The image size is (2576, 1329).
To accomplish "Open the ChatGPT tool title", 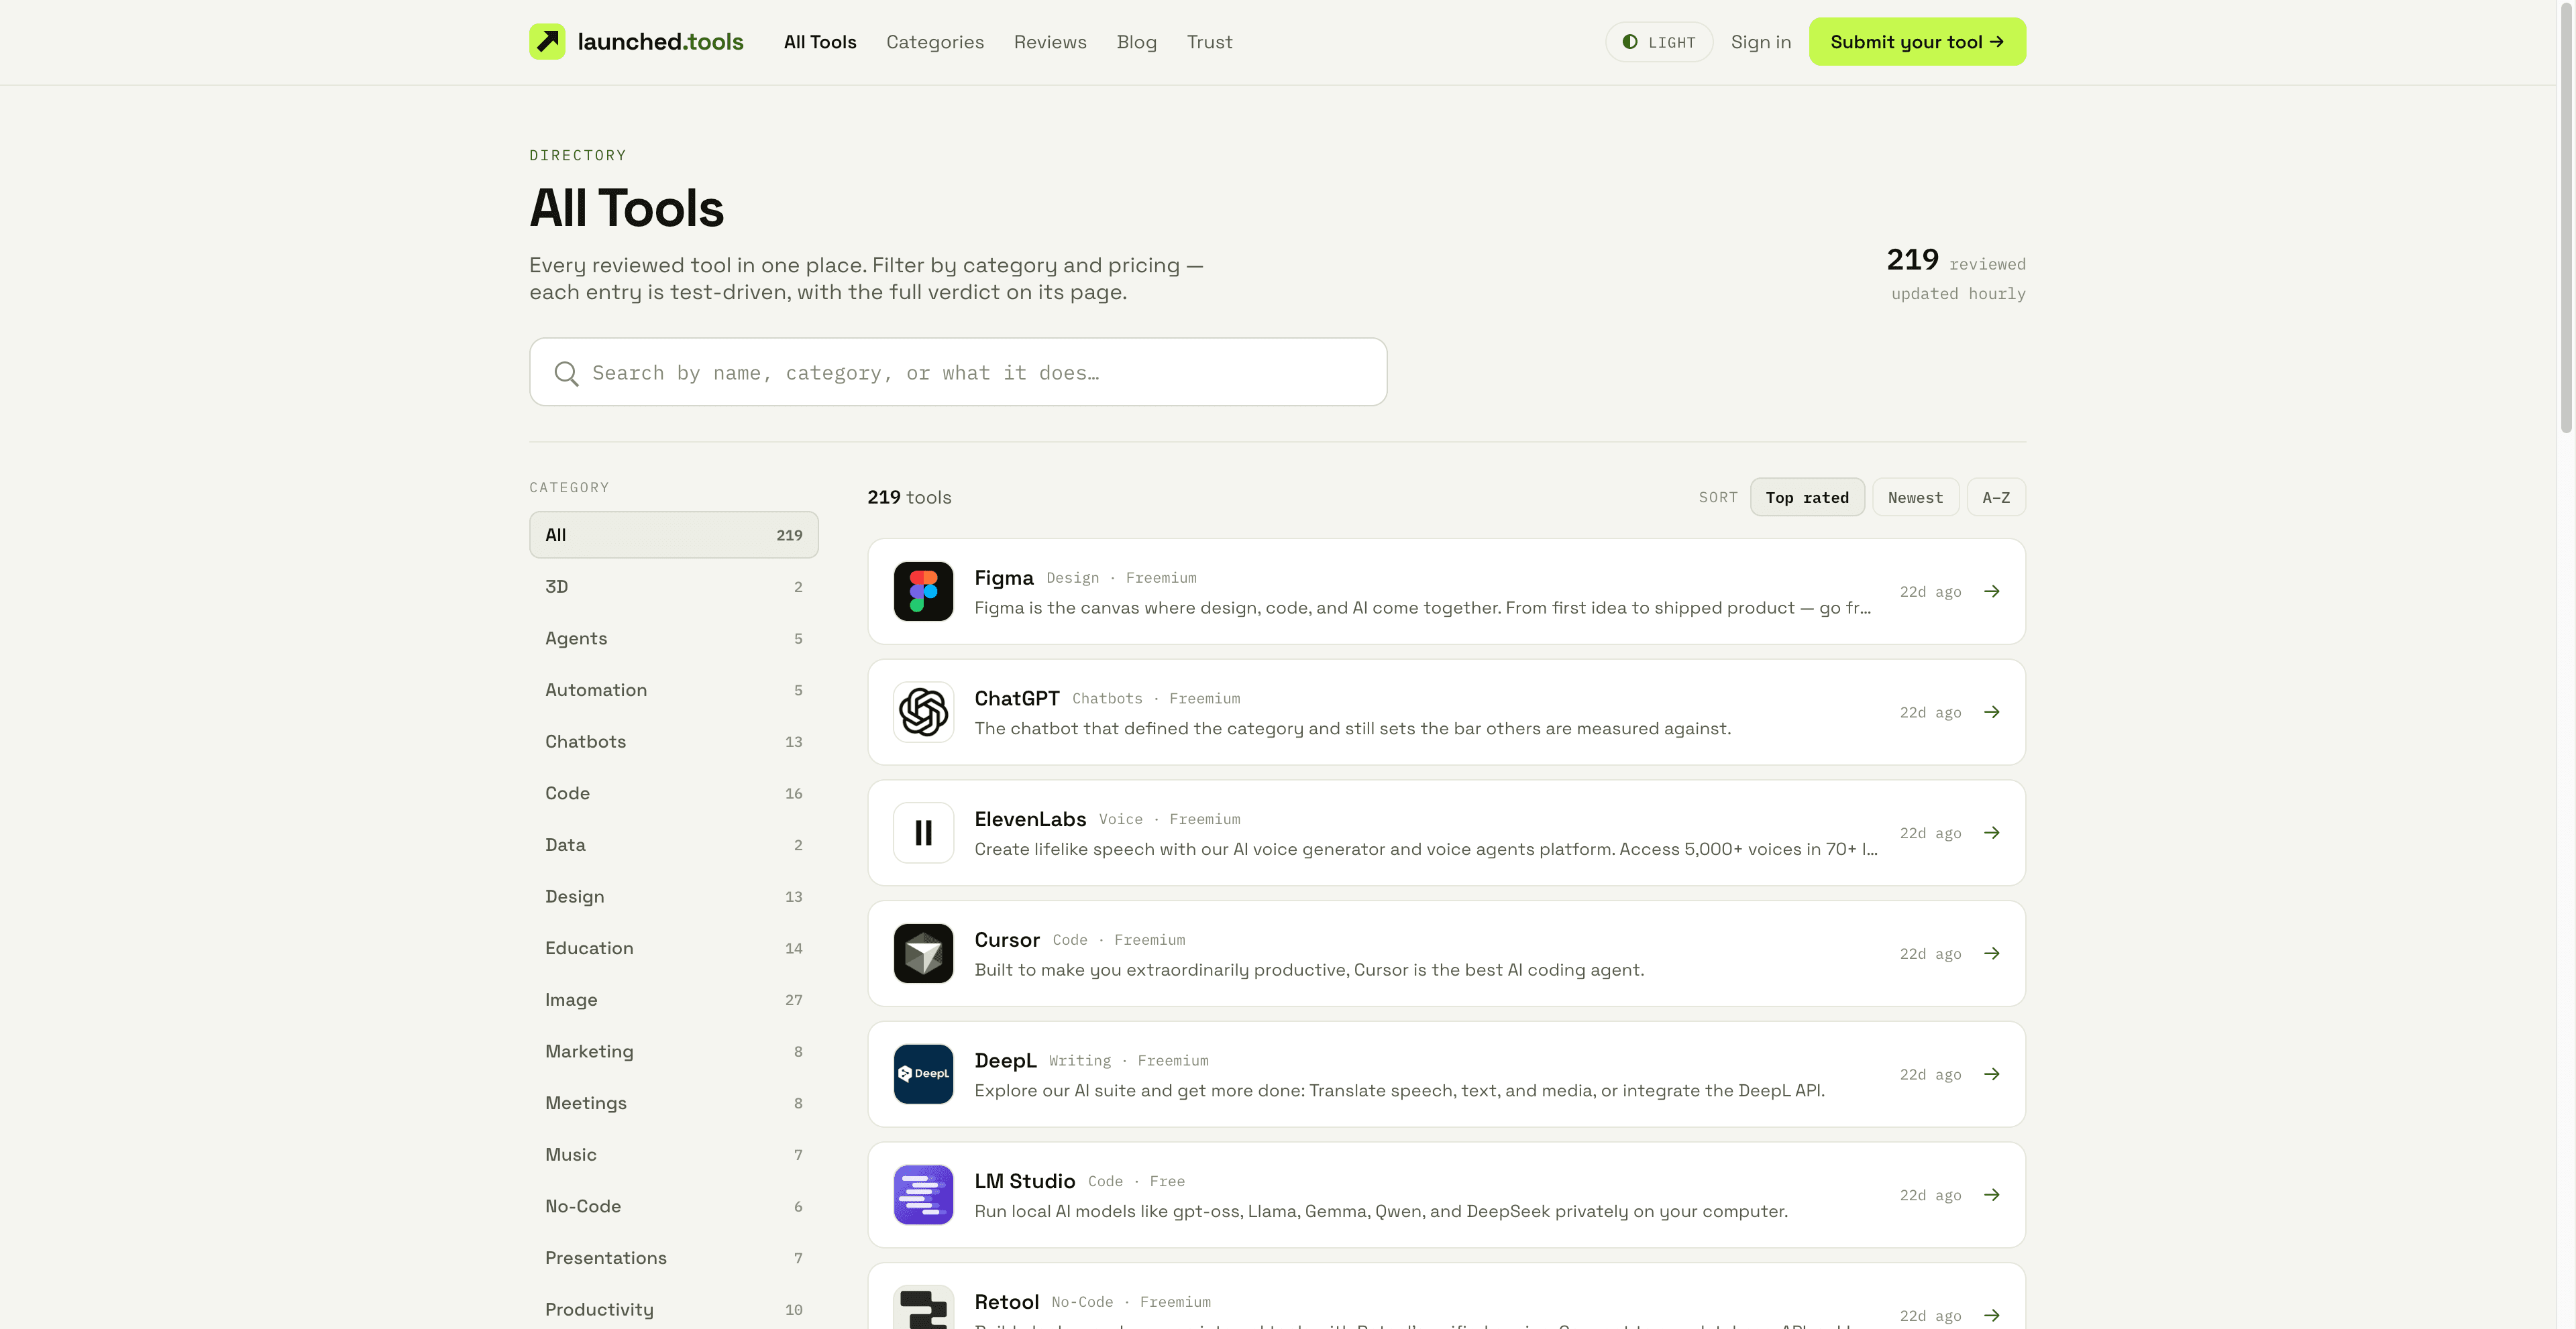I will [x=1017, y=699].
